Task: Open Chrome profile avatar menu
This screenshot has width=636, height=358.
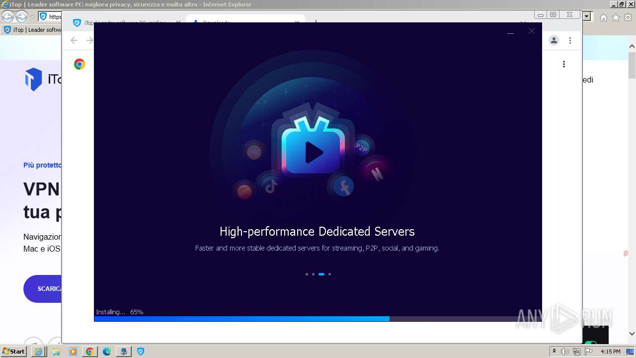Action: pos(554,40)
